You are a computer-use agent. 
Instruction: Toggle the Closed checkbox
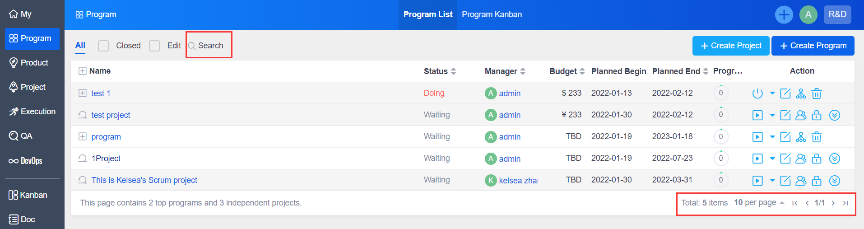[x=103, y=46]
